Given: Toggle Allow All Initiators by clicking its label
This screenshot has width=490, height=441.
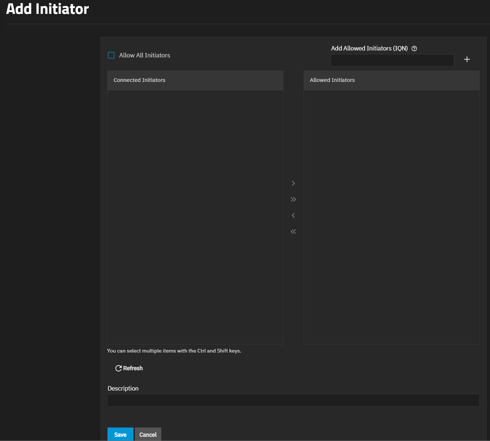Looking at the screenshot, I should 144,55.
